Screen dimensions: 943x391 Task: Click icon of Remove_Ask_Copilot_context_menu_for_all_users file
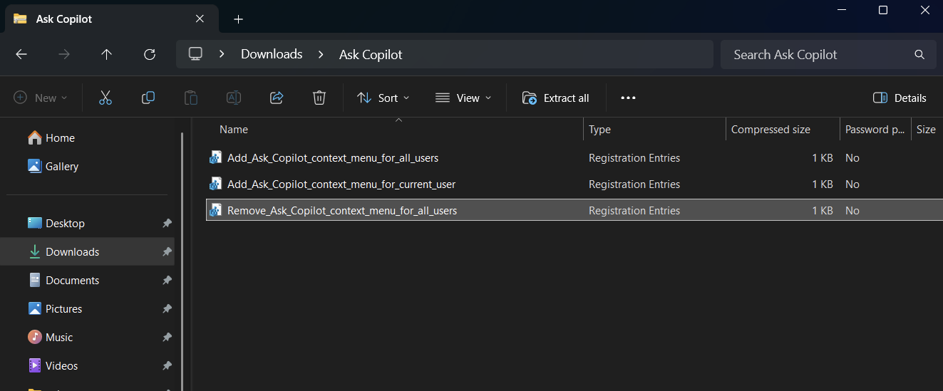click(x=215, y=211)
